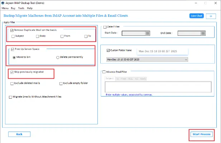Viewport: 221px width, 143px height.
Task: Open the End Date calendar picker icon
Action: click(203, 33)
